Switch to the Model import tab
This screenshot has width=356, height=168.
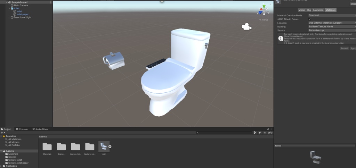(302, 10)
